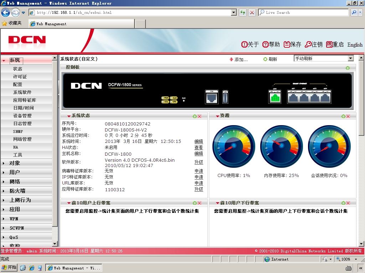This screenshot has width=365, height=273.
Task: Expand the 上网行为 sidebar menu
Action: 26,200
